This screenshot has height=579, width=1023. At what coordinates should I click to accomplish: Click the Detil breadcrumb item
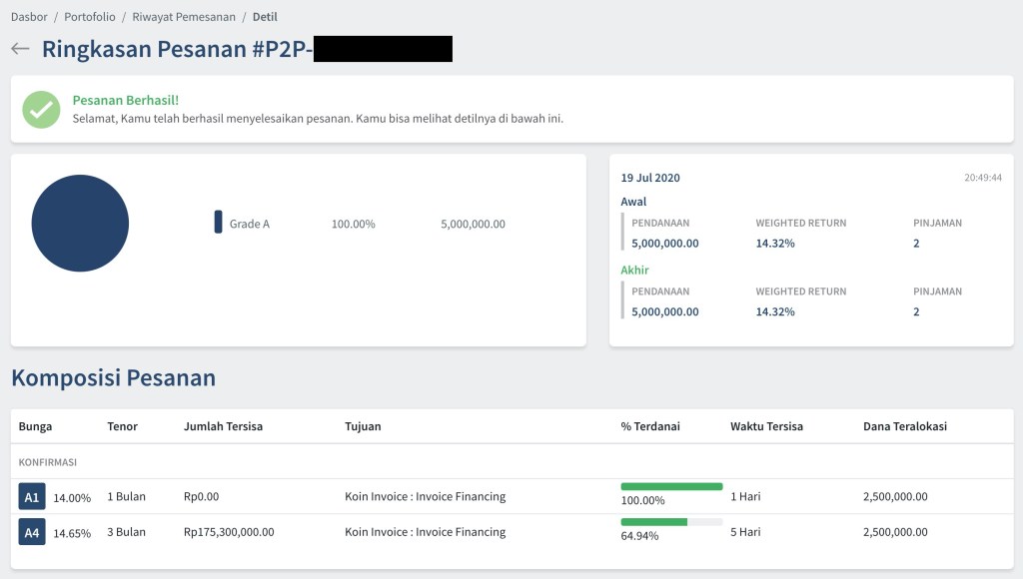point(265,17)
